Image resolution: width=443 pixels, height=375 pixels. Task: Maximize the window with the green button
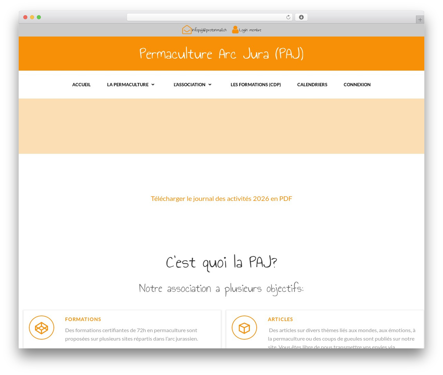(39, 17)
